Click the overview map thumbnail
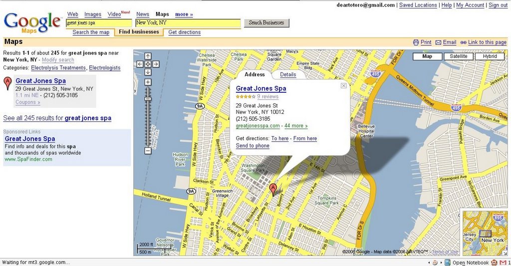511x266 pixels. click(485, 233)
